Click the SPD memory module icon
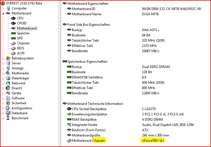Image resolution: width=211 pixels, height=147 pixels. tap(13, 38)
